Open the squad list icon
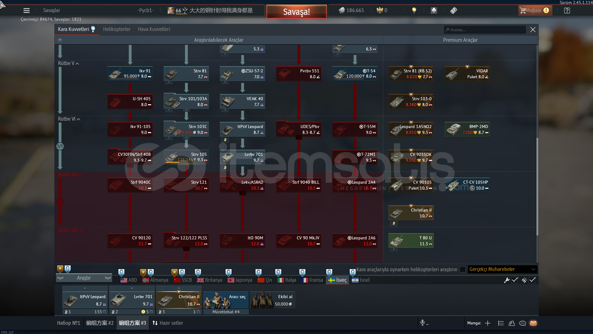The image size is (593, 334). 501,323
